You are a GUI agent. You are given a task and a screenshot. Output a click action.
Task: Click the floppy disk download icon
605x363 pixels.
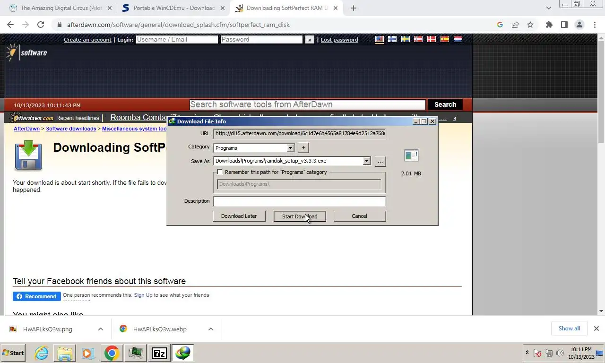point(28,155)
